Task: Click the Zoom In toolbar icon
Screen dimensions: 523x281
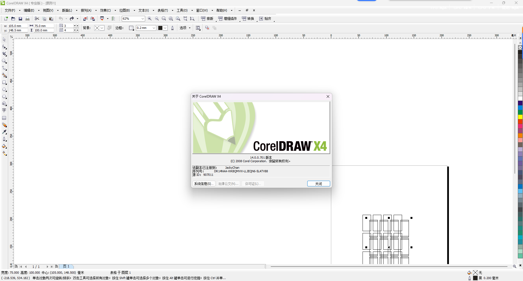Action: point(150,19)
